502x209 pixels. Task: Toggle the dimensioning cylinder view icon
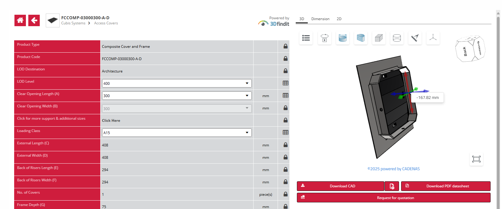coord(343,38)
